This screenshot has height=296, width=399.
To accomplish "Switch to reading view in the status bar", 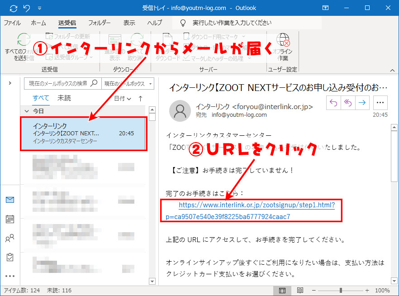I will (x=300, y=291).
